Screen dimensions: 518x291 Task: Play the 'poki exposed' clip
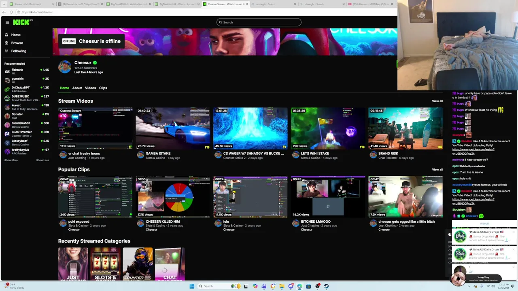95,197
